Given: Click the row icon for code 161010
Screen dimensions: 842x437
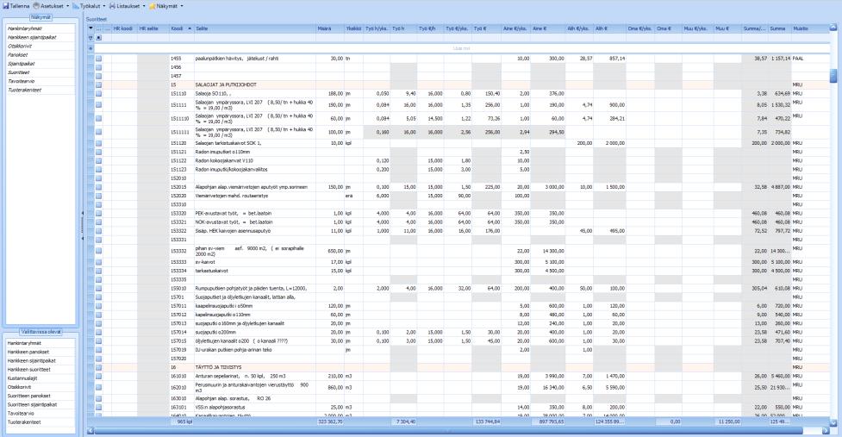Looking at the screenshot, I should [98, 377].
